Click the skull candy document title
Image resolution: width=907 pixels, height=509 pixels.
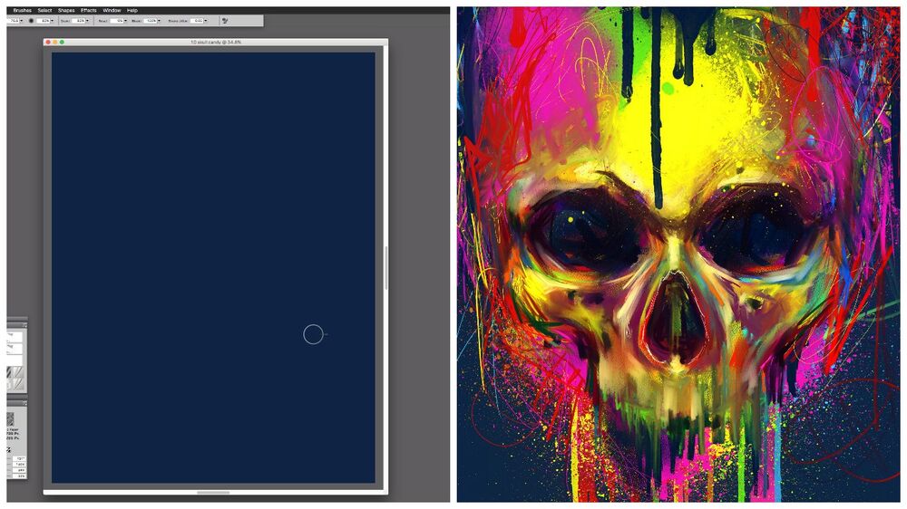[216, 43]
